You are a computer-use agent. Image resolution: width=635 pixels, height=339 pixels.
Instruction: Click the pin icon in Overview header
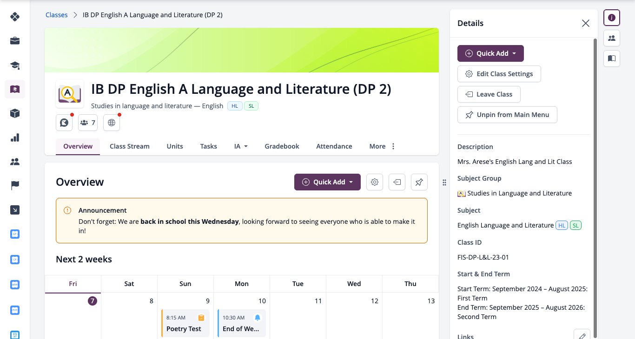(419, 182)
